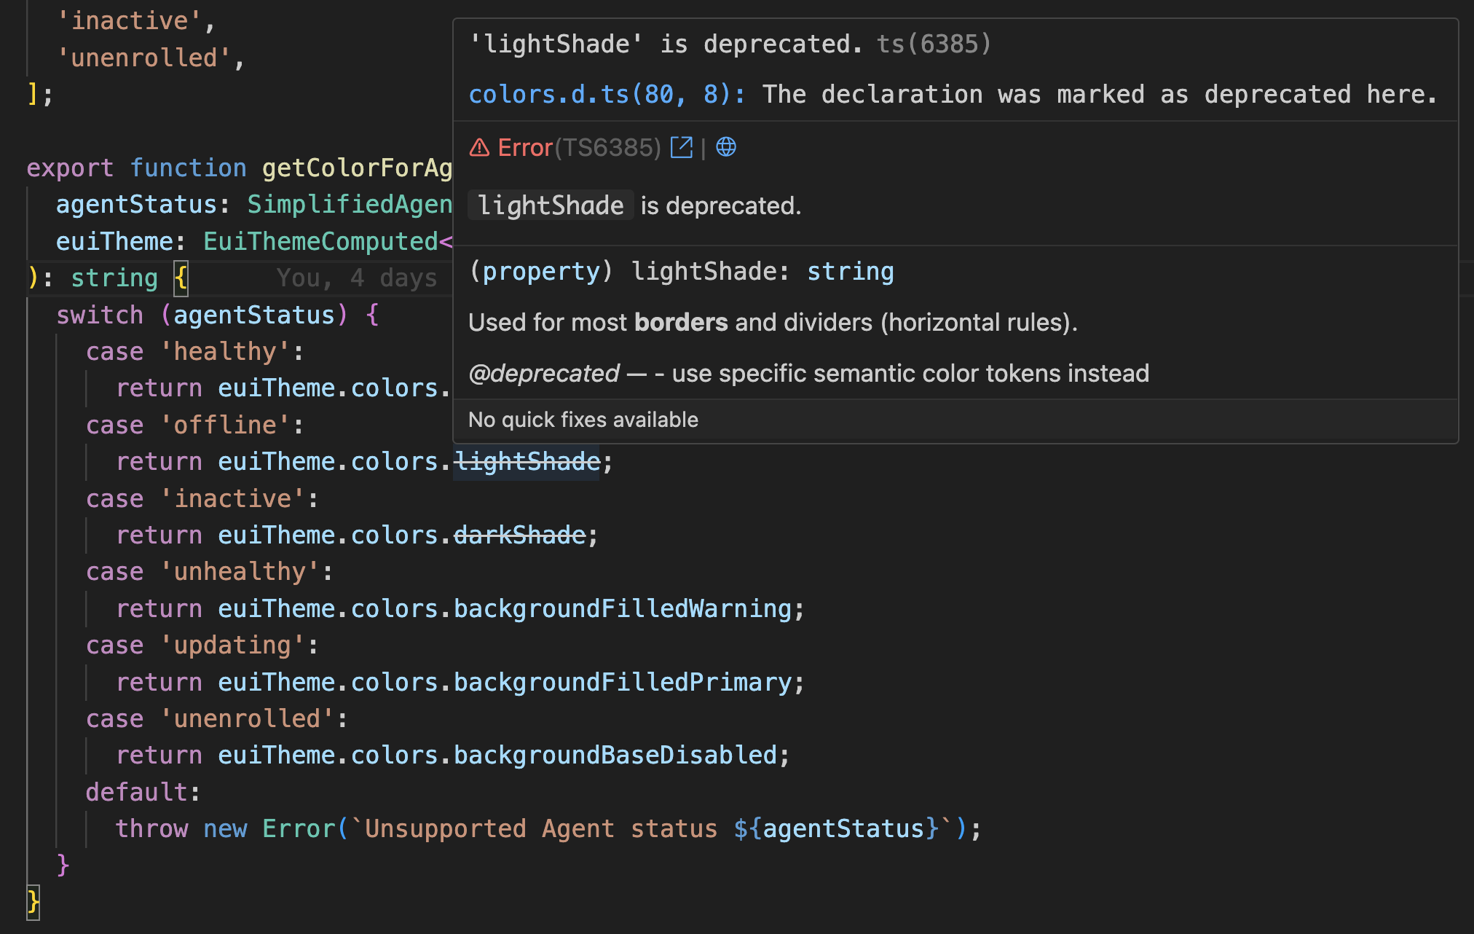
Task: Click the 'inactive' case string in the switch
Action: 232,498
